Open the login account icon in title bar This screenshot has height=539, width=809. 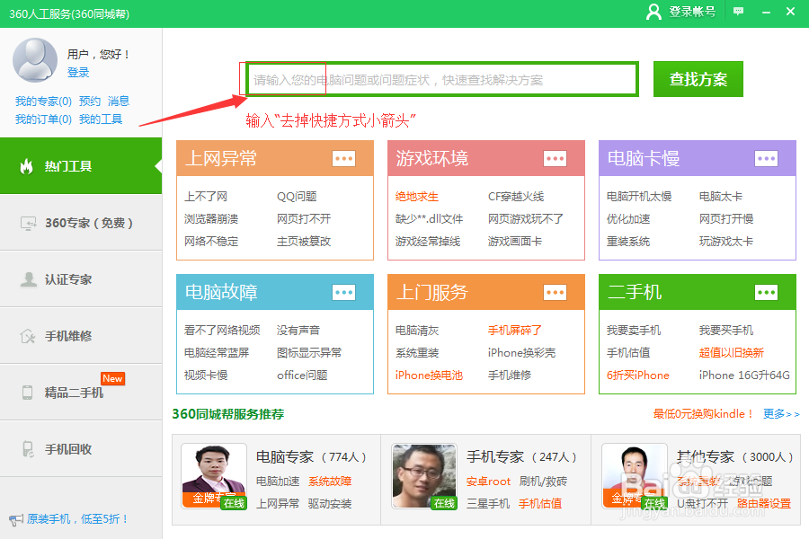[653, 12]
